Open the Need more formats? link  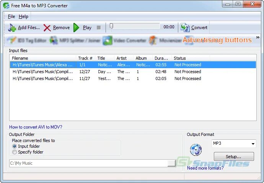pos(205,168)
